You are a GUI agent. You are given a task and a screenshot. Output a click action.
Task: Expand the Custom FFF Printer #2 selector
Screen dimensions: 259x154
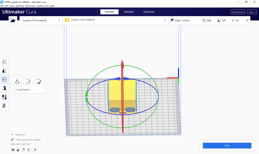pyautogui.click(x=41, y=20)
